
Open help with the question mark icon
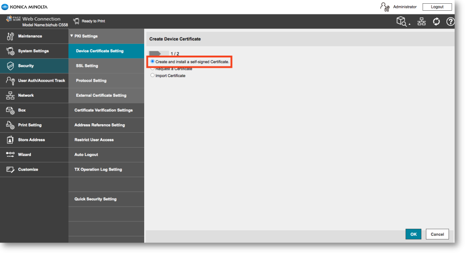pos(450,21)
